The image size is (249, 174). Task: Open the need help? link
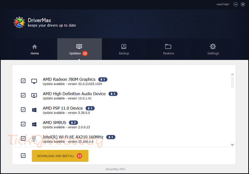[223, 4]
